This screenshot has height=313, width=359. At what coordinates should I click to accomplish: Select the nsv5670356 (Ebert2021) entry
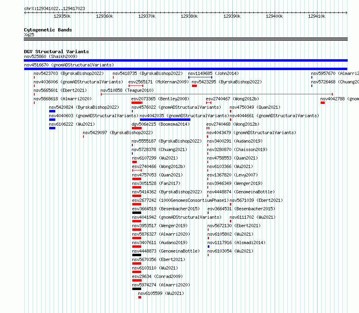click(159, 259)
